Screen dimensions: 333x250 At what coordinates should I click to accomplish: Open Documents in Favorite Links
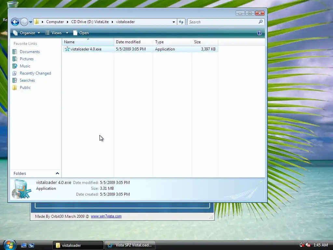pyautogui.click(x=30, y=52)
